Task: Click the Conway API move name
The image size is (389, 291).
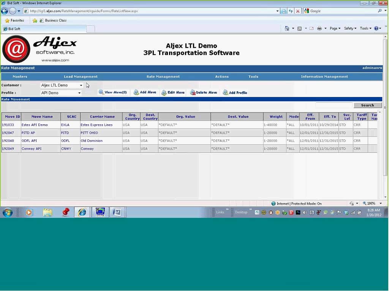Action: tap(32, 149)
